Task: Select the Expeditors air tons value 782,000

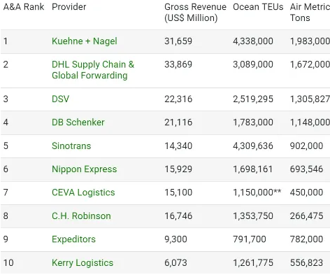Action: point(306,239)
